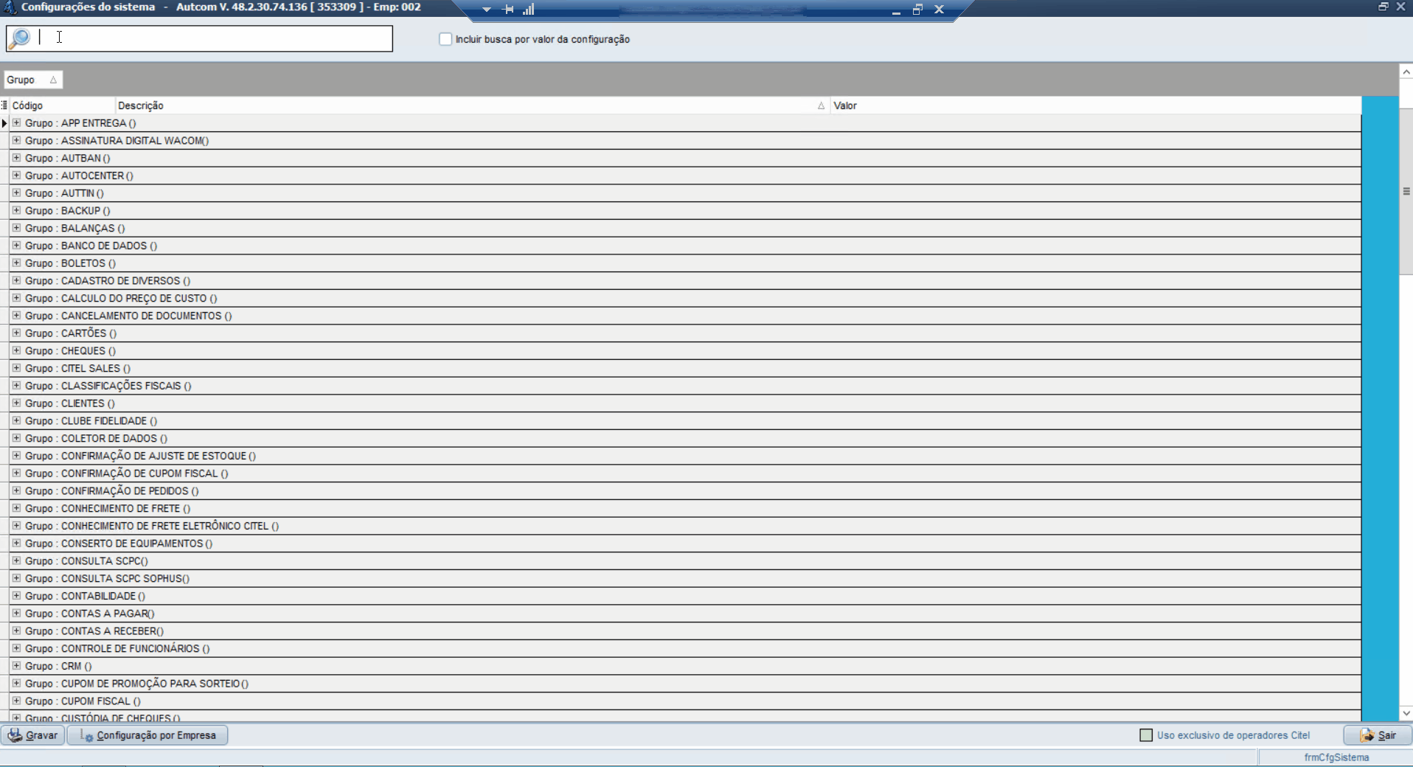
Task: Toggle Uso exclusivo de operadores Citel checkbox
Action: [x=1146, y=735]
